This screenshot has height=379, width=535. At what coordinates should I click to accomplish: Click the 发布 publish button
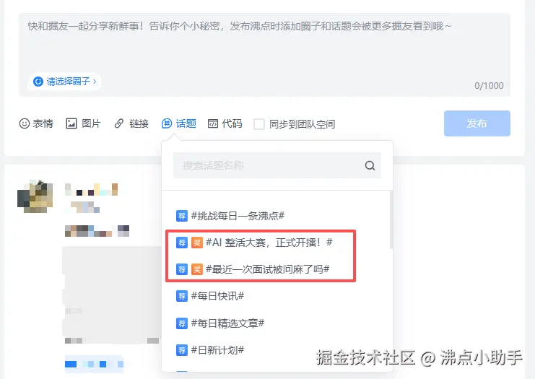(477, 123)
